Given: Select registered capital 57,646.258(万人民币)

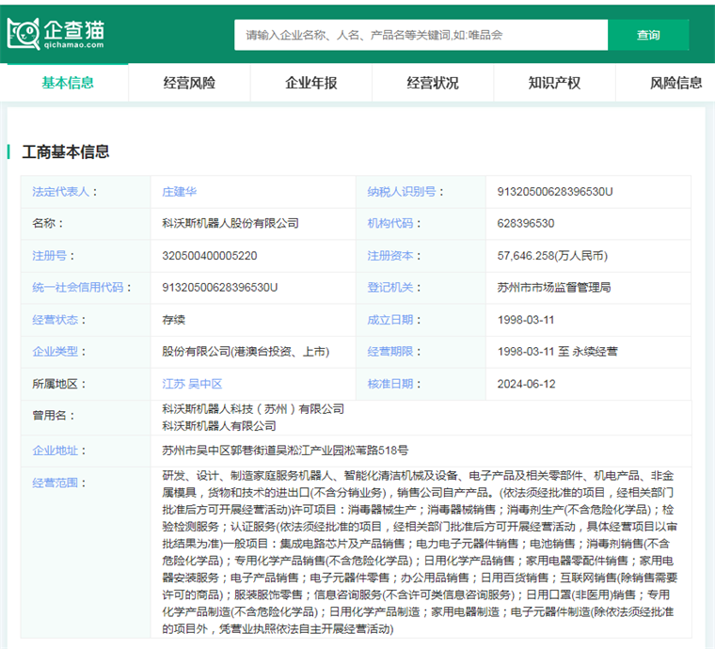Looking at the screenshot, I should coord(552,256).
